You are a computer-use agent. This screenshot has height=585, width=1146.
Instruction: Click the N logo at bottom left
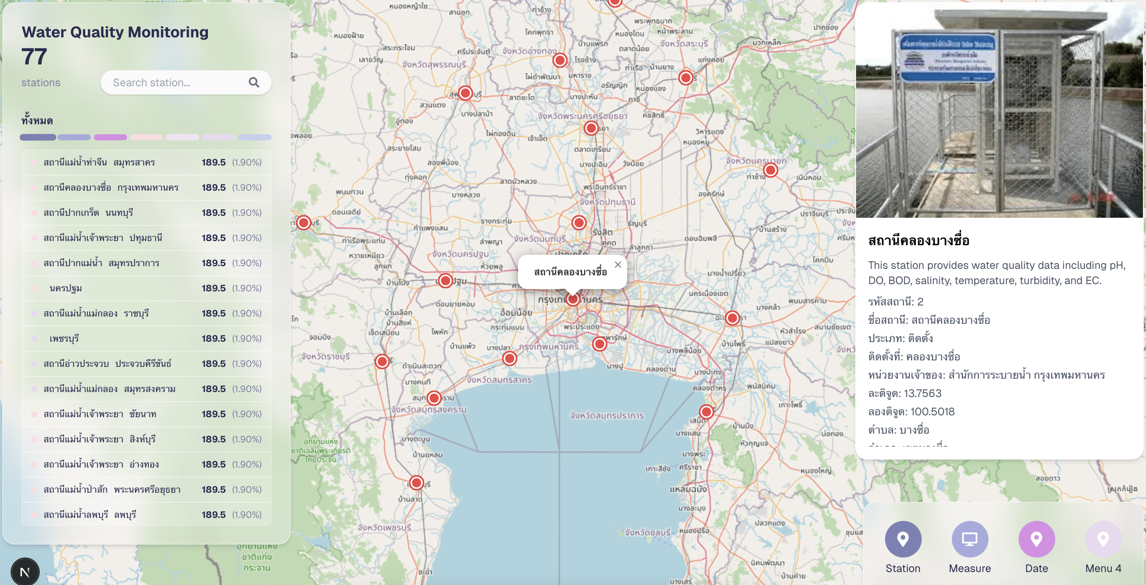pos(25,572)
